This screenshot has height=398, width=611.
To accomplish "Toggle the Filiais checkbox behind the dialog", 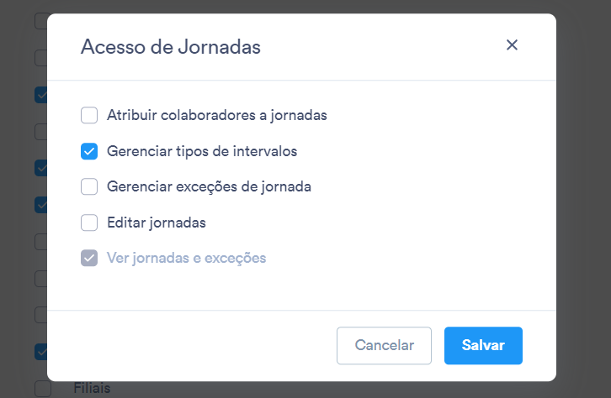I will pos(43,389).
